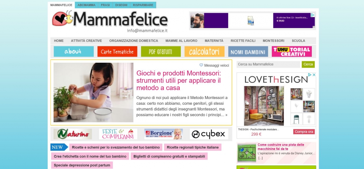This screenshot has height=169, width=364.
Task: Open the Feste & Compleanni banner
Action: coord(118,134)
